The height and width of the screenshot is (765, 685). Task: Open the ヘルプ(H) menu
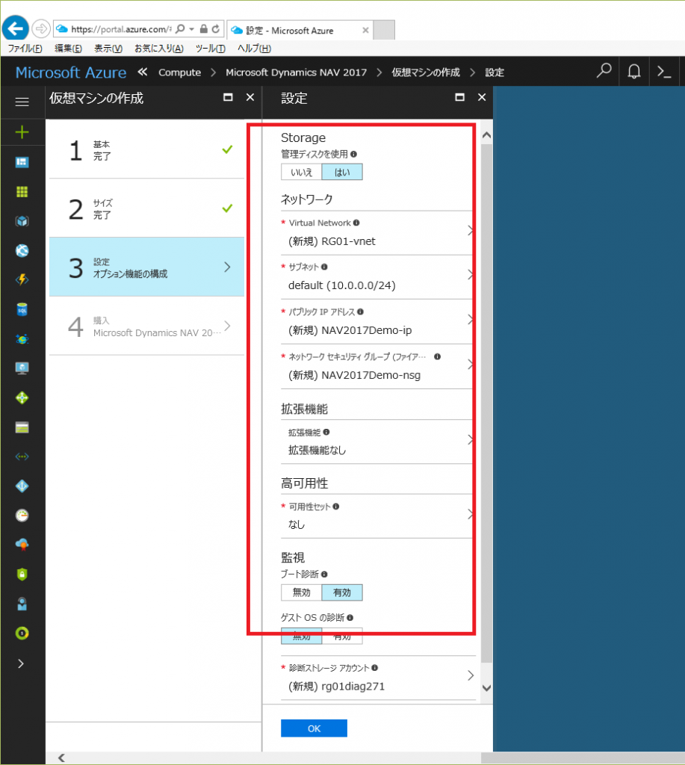(x=254, y=49)
